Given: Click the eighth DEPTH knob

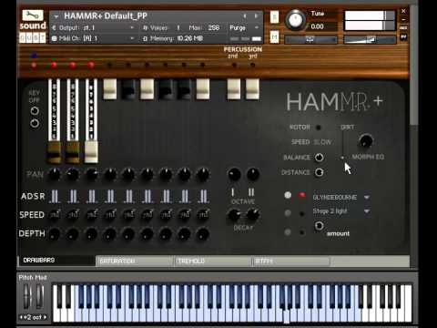Looking at the screenshot, I should pyautogui.click(x=184, y=234).
